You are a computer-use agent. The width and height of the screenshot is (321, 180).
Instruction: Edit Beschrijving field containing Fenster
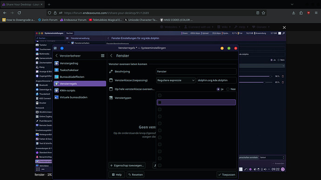(196, 71)
